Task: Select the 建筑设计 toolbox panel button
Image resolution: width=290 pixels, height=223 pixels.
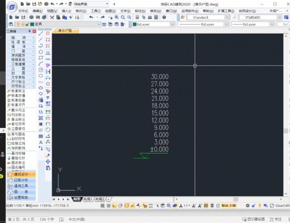Action: (x=21, y=174)
